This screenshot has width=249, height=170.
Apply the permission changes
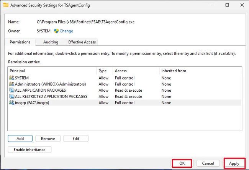[x=234, y=163]
